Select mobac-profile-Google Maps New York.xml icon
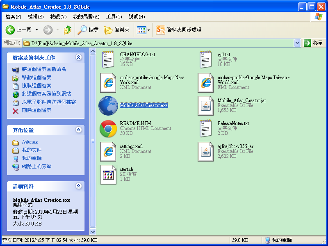Viewport: 328px width, 246px height. coord(108,83)
